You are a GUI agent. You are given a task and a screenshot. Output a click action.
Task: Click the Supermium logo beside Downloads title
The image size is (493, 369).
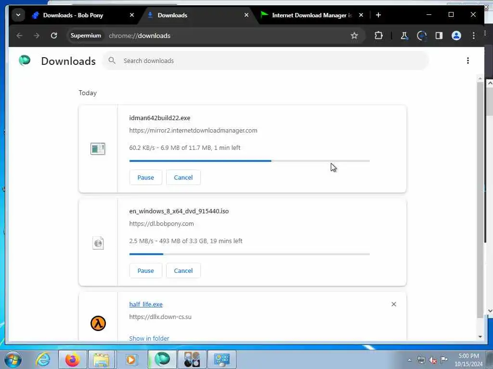[x=25, y=60]
